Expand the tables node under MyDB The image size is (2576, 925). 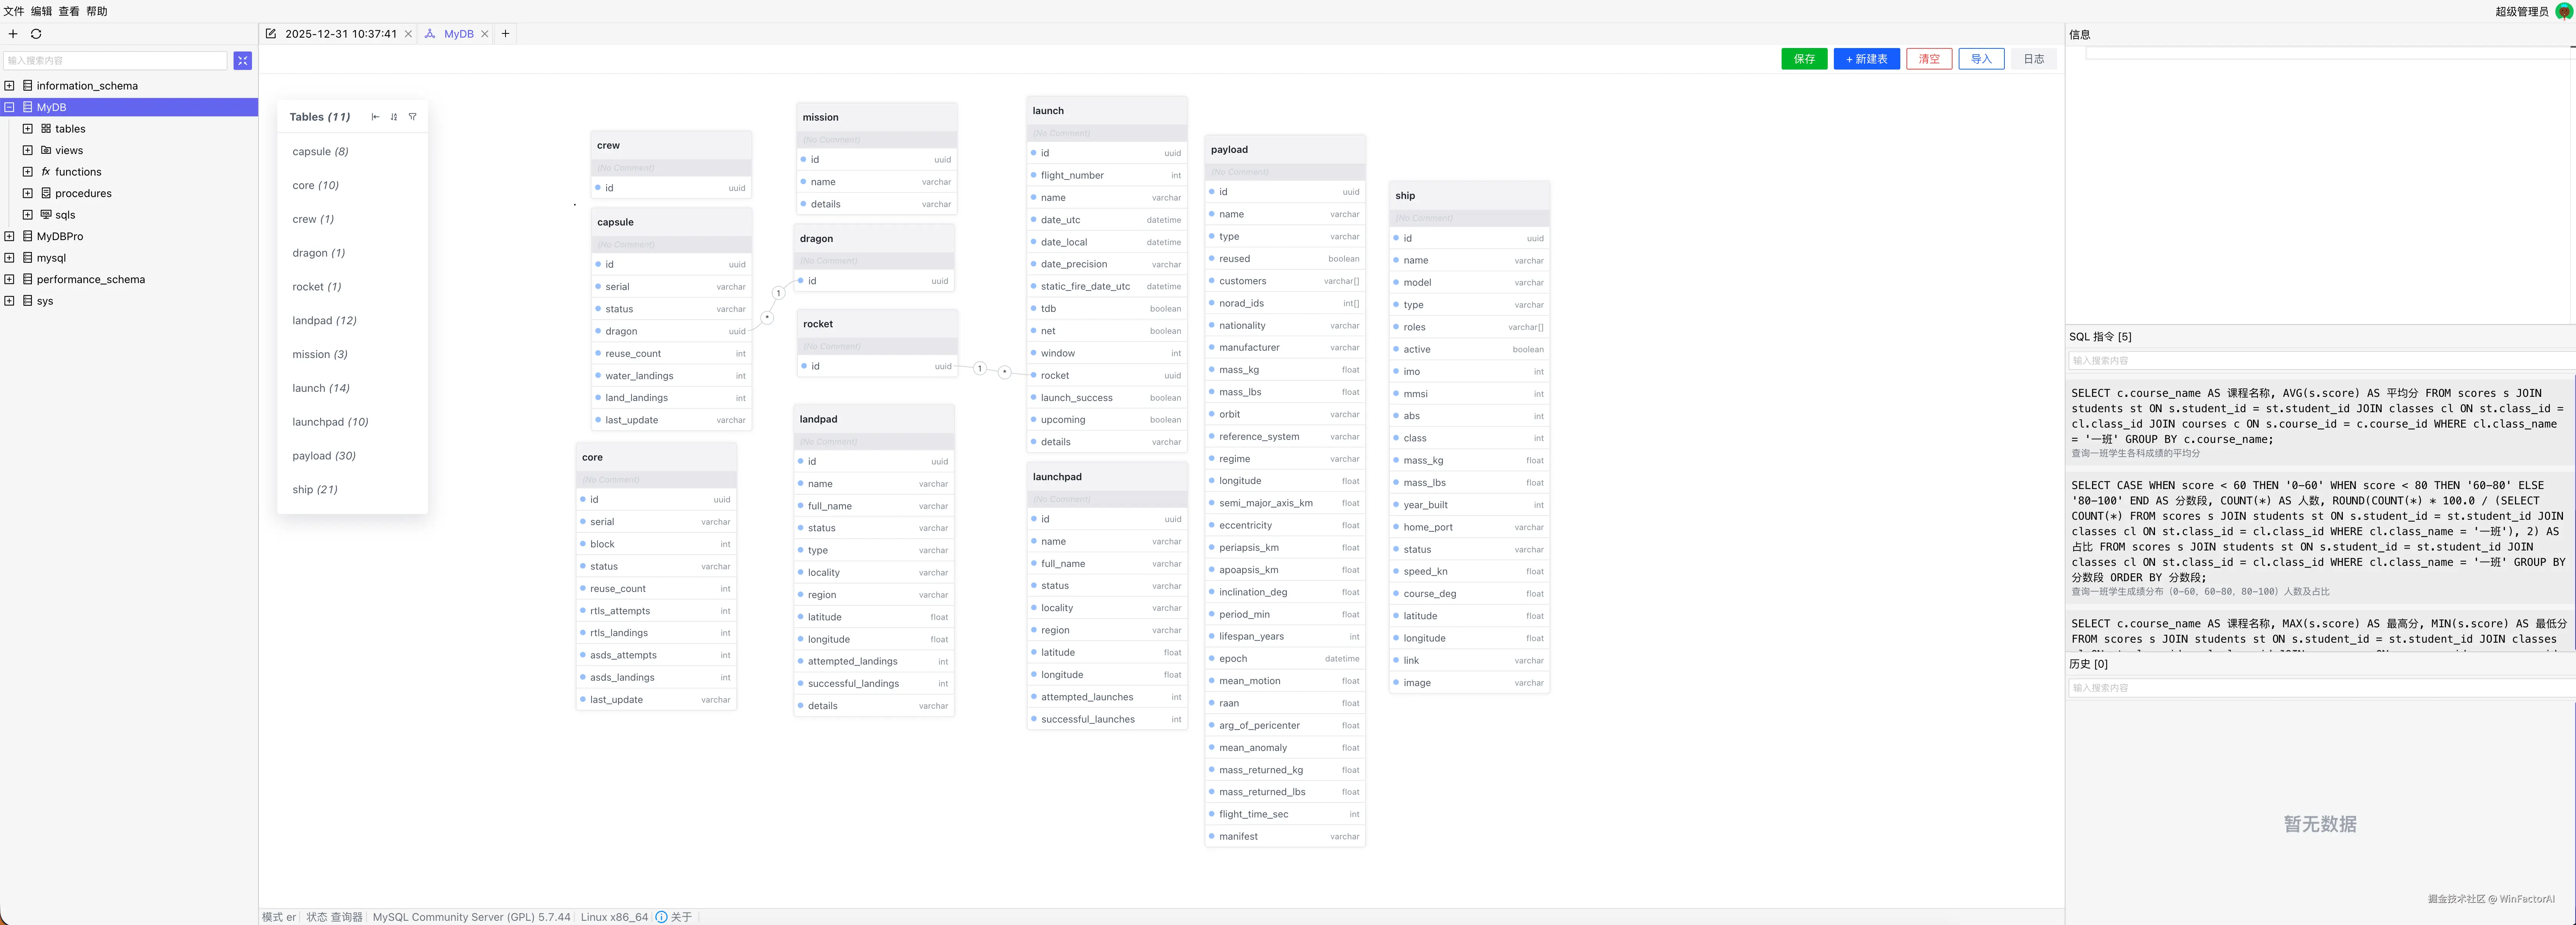click(28, 129)
